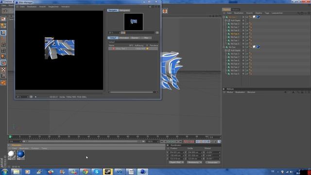Open the Tags menu in Object Manager
311x175 pixels.
click(x=267, y=13)
